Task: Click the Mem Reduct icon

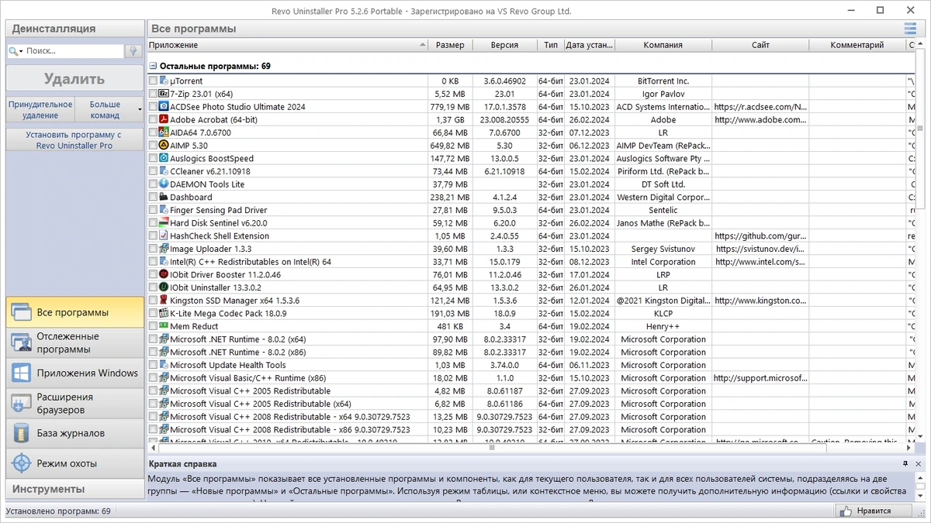Action: 164,326
